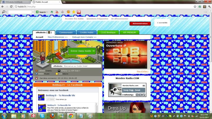Viewport: 212px width, 119px height.
Task: Click the yellow star toolbar icon
Action: point(74,12)
